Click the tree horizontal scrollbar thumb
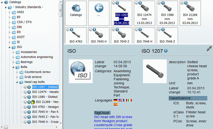 click(6, 127)
